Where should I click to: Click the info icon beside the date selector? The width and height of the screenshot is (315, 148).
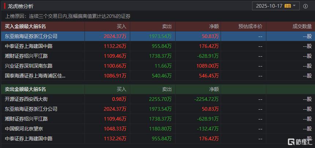(305, 6)
